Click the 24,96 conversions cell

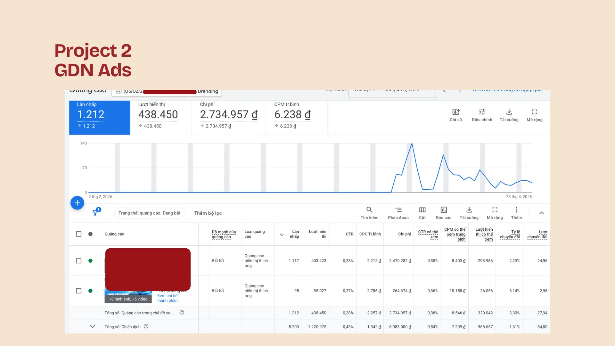click(542, 261)
